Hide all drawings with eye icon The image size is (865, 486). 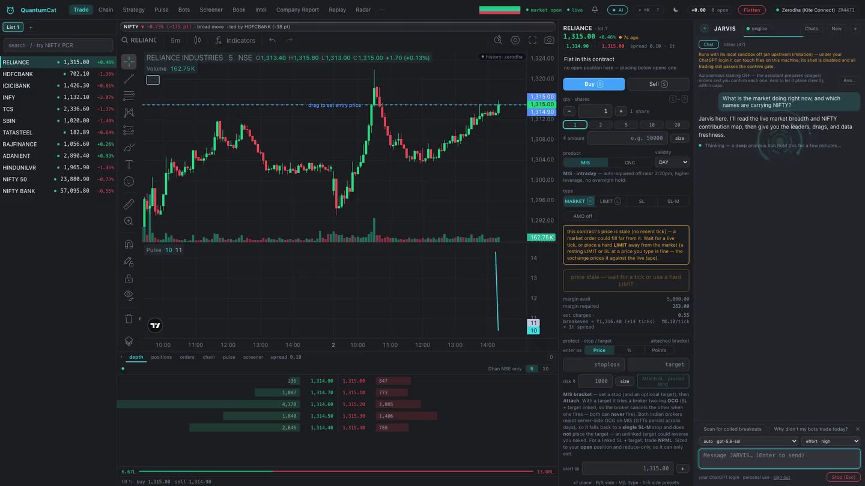click(129, 295)
